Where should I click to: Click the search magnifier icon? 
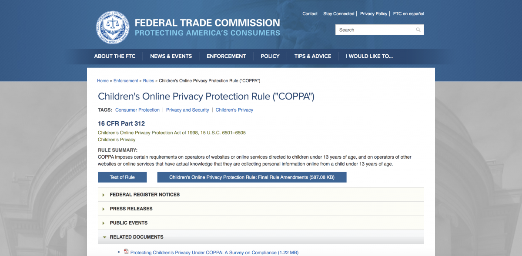418,30
